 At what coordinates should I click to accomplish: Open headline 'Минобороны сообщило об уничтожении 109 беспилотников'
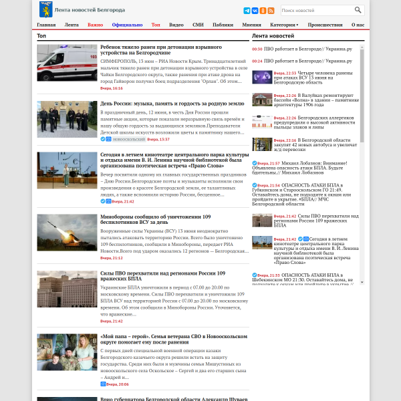tap(156, 219)
